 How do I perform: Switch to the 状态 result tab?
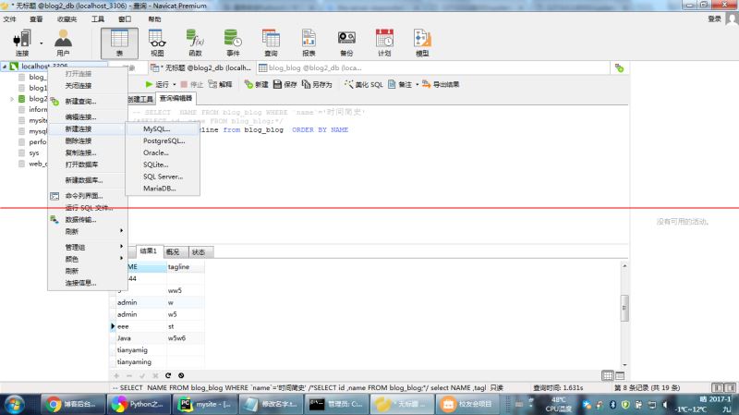click(x=199, y=251)
